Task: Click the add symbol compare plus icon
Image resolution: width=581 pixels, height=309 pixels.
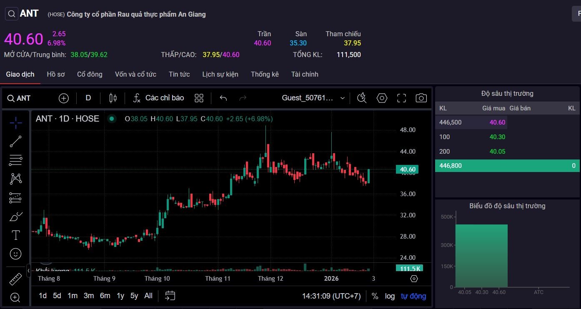Action: coord(64,98)
